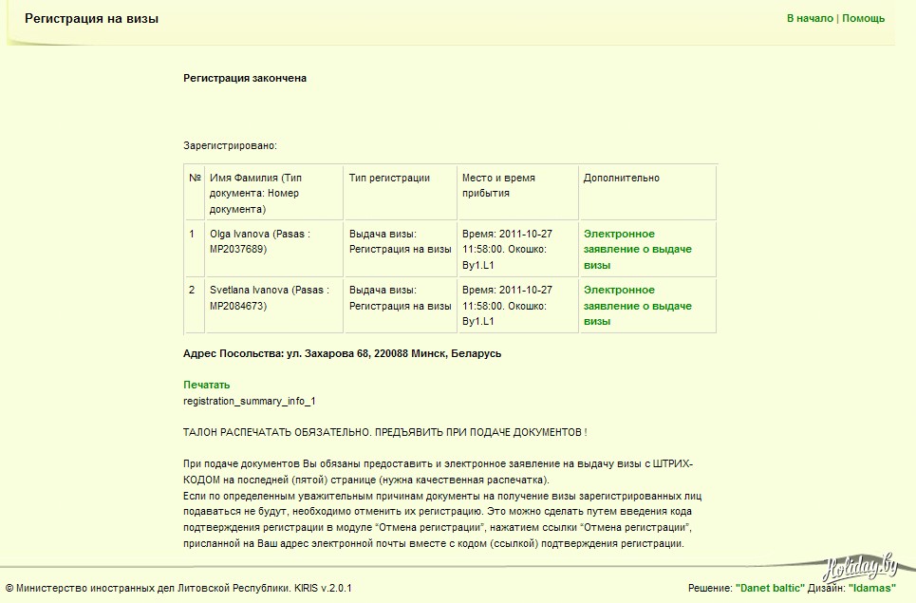This screenshot has height=603, width=916.
Task: Open Svetlana Ivanova's electronic visa application link
Action: pyautogui.click(x=637, y=306)
